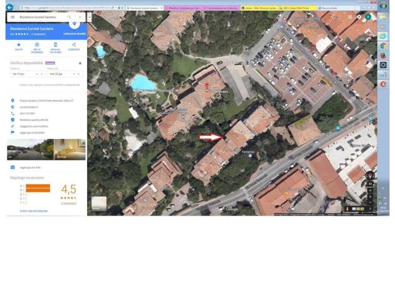
Task: Collapse the side panel with the arrow tab
Action: pos(90,17)
